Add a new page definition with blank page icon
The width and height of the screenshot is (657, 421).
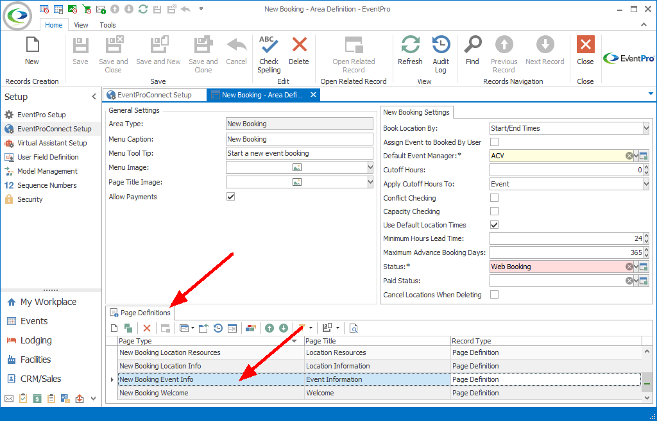[114, 329]
